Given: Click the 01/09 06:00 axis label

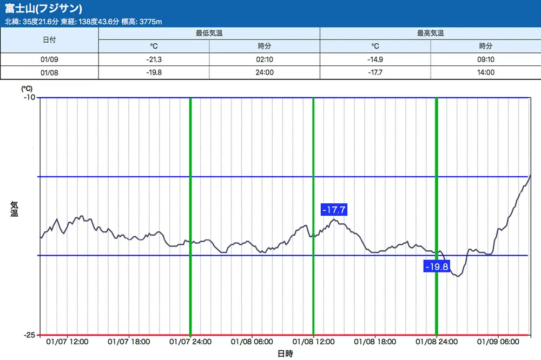Looking at the screenshot, I should point(498,342).
